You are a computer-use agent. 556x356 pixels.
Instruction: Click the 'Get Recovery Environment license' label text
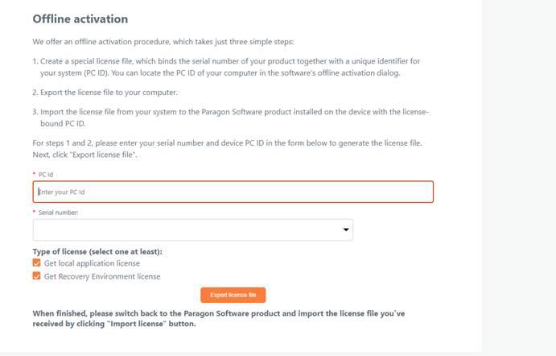(102, 276)
